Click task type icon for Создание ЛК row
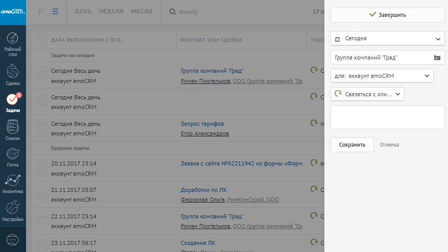 pos(314,242)
